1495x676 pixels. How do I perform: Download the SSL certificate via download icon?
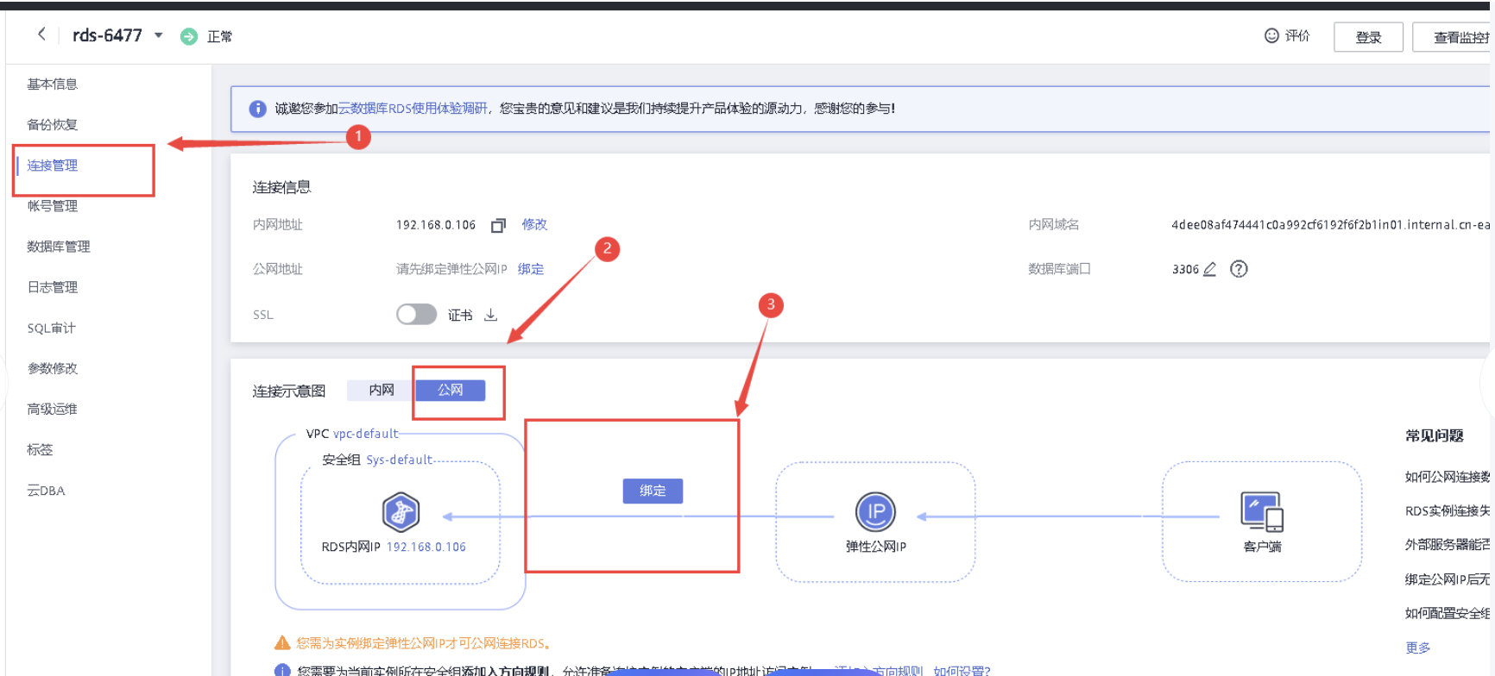490,315
